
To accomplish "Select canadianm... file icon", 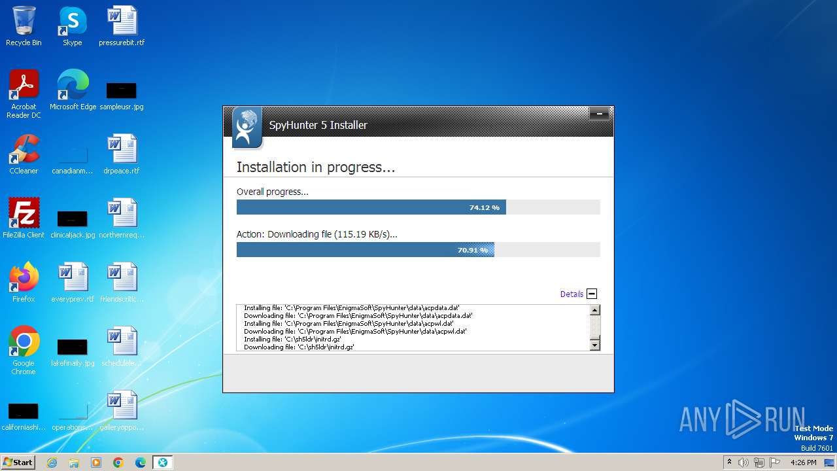I will (x=73, y=160).
